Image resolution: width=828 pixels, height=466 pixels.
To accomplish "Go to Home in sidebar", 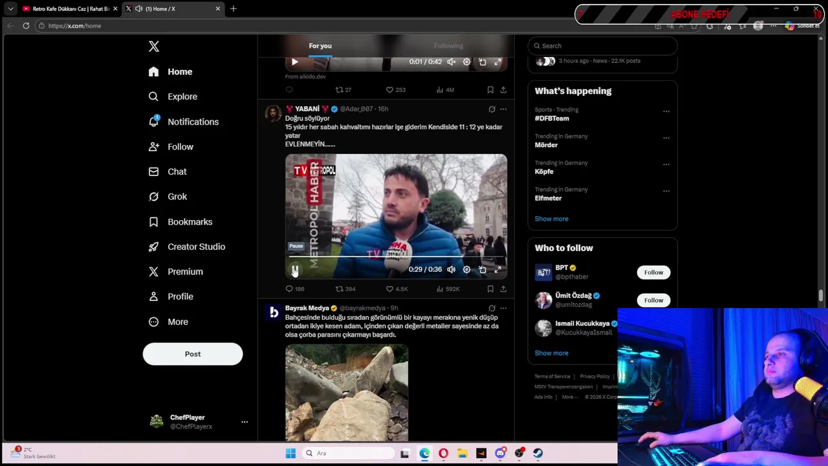I will point(171,72).
